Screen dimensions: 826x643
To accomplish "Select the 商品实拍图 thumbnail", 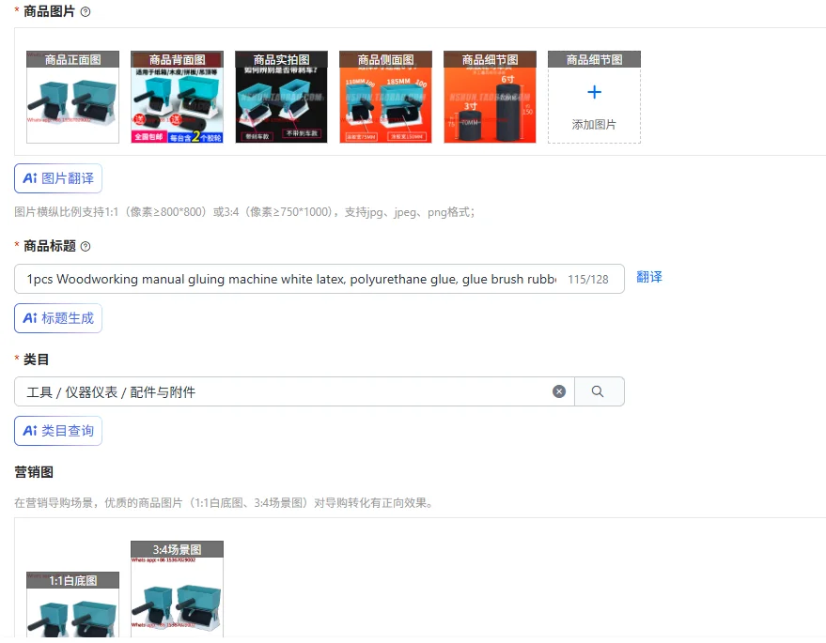I will click(x=281, y=97).
